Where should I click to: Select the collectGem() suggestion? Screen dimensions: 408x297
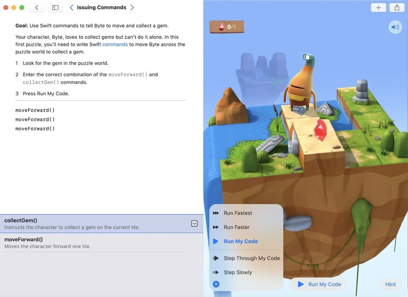tap(102, 224)
